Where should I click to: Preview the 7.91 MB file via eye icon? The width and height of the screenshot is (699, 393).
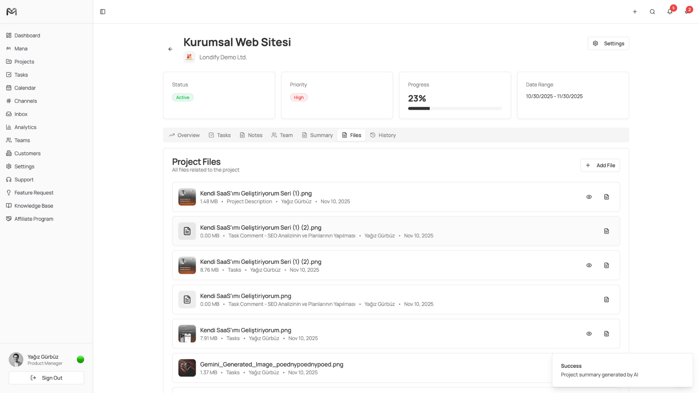tap(589, 334)
